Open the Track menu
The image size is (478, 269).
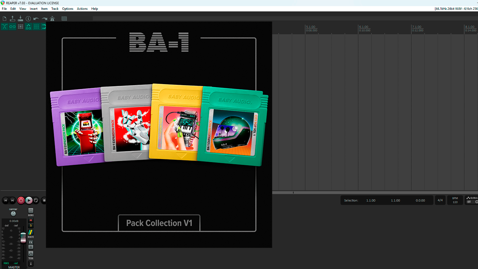point(55,9)
